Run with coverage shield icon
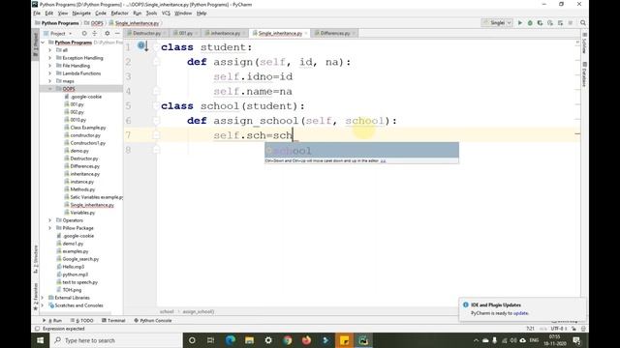Image resolution: width=620 pixels, height=348 pixels. pyautogui.click(x=540, y=23)
